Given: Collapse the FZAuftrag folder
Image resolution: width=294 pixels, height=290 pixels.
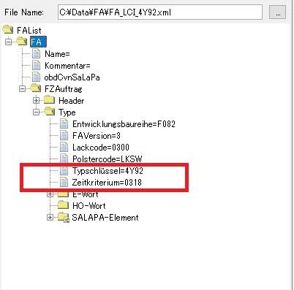Looking at the screenshot, I should (x=22, y=88).
